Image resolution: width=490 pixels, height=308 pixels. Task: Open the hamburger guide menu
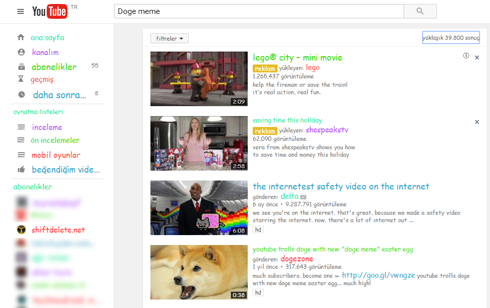point(21,11)
